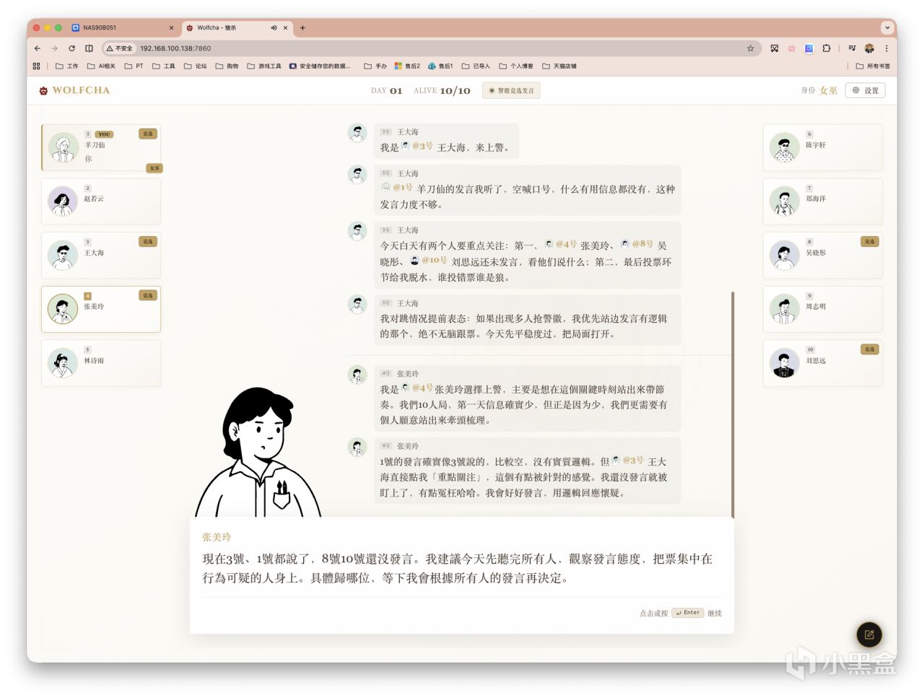Reload the current page
The image size is (924, 698).
click(x=71, y=48)
